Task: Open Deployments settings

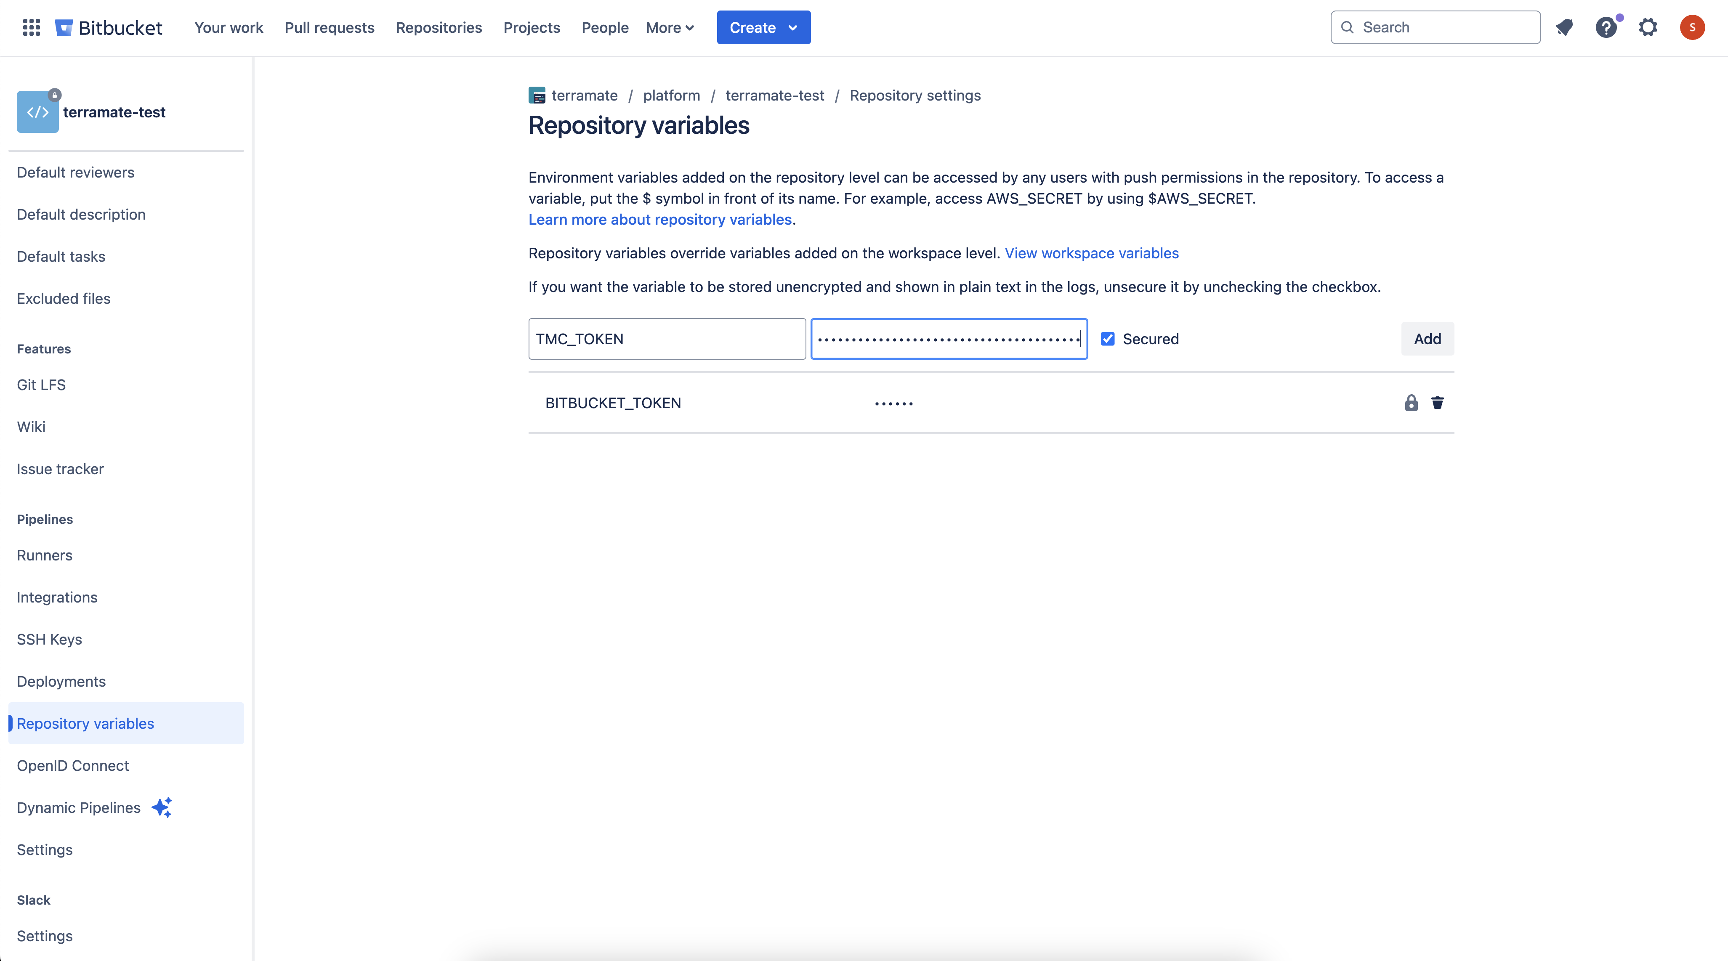Action: [62, 681]
